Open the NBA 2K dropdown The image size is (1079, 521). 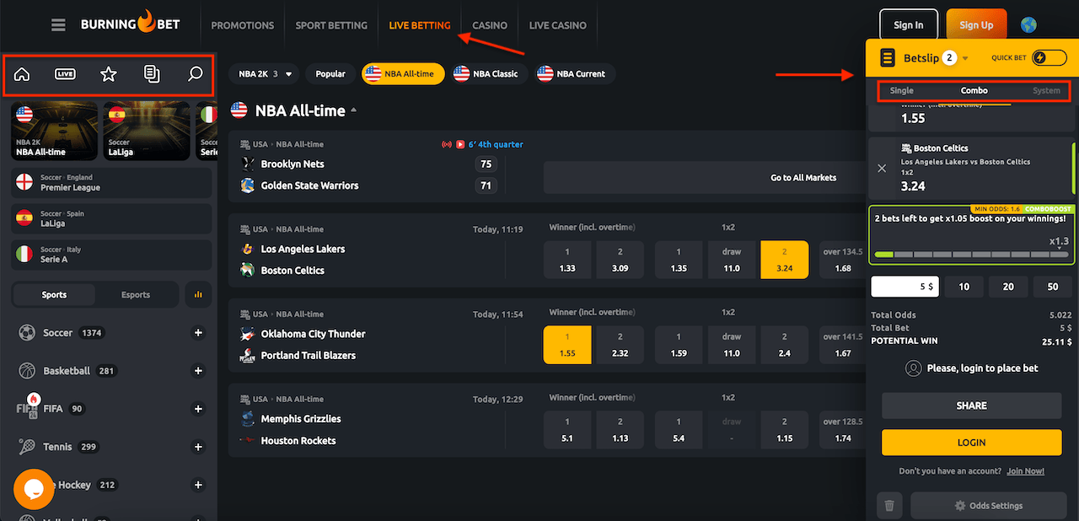tap(265, 73)
